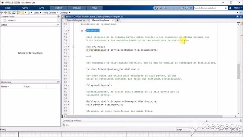Click the editor horizontal scroll right arrow

click(235, 116)
